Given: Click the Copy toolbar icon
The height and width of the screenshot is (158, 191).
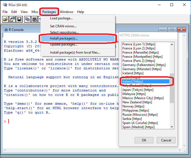Looking at the screenshot, I should [x=28, y=19].
